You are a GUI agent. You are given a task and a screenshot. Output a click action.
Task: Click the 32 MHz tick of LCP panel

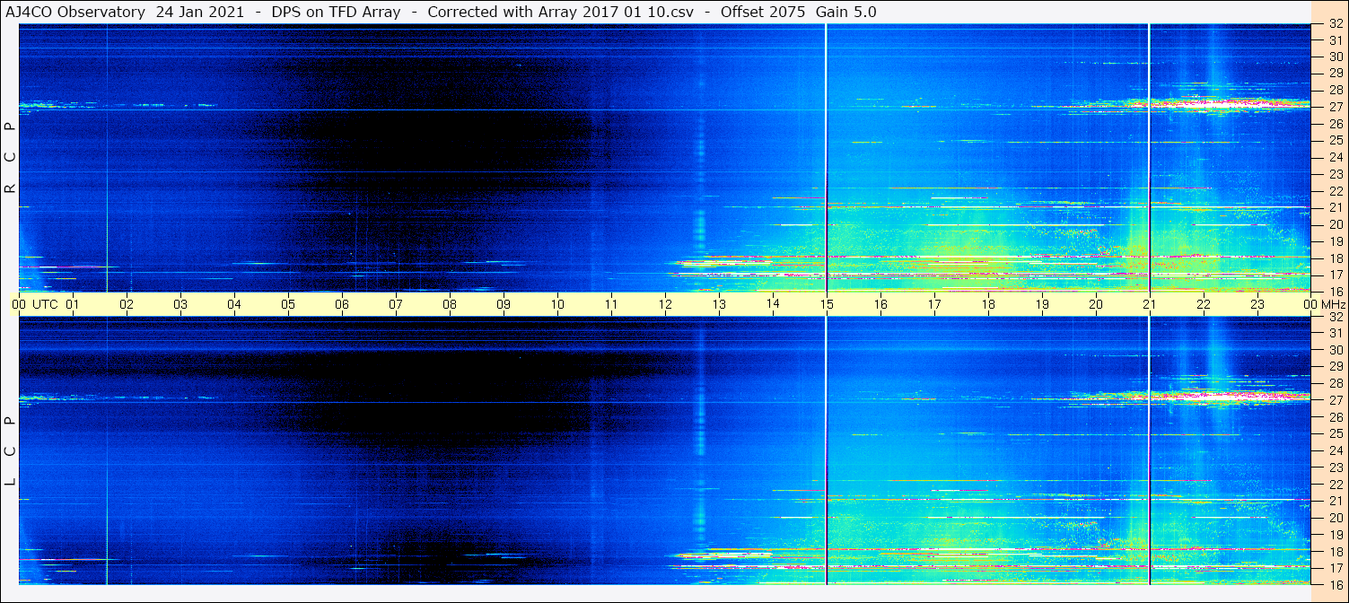[1335, 317]
